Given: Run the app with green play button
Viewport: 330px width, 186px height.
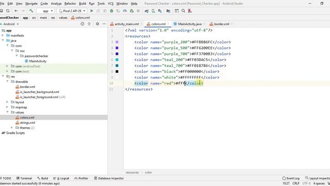Looking at the screenshot, I should pyautogui.click(x=92, y=11).
